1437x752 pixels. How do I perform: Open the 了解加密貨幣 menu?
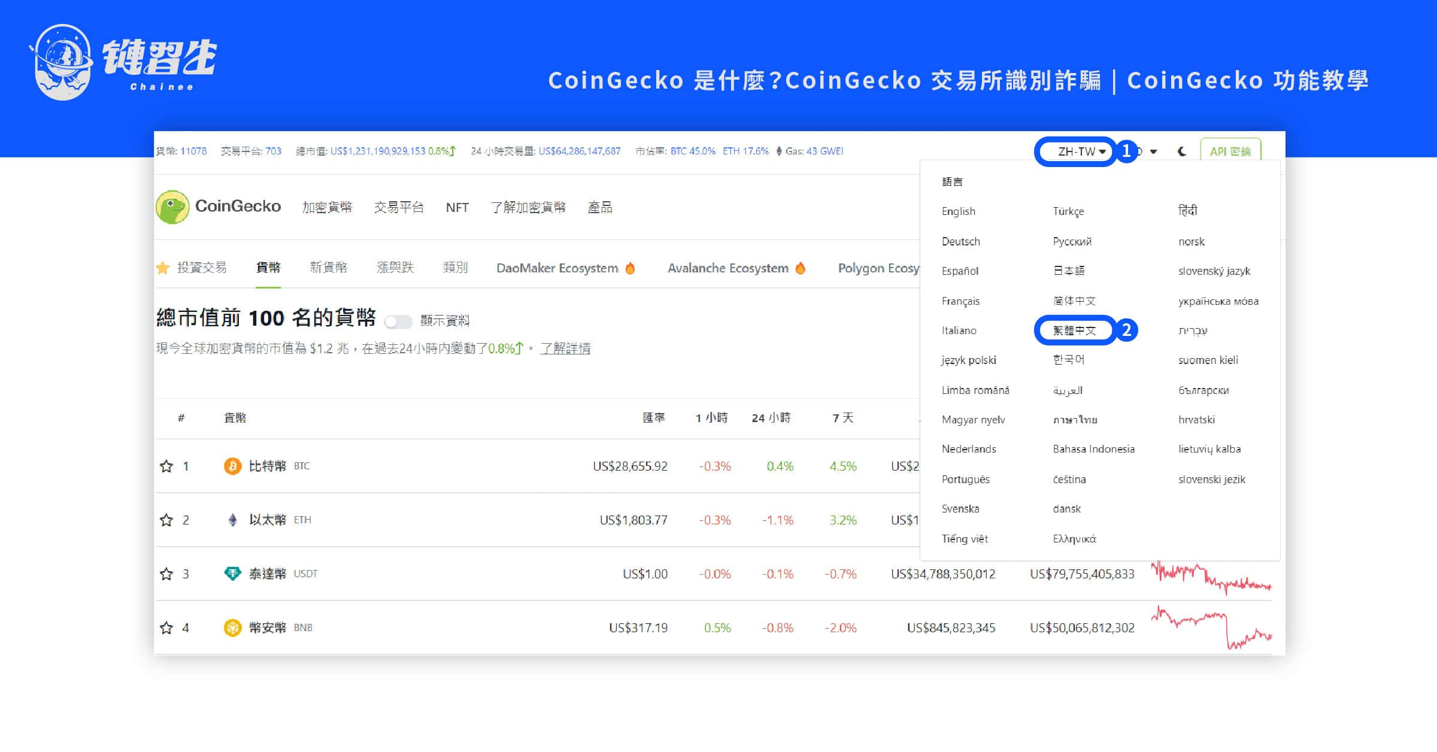[528, 207]
